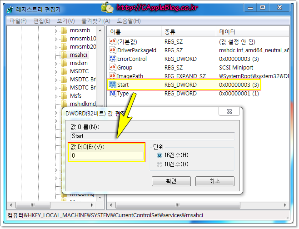Click the ImagePath string value icon
The height and width of the screenshot is (229, 299).
113,76
